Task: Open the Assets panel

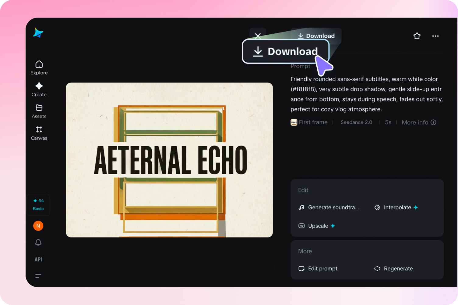Action: tap(39, 111)
